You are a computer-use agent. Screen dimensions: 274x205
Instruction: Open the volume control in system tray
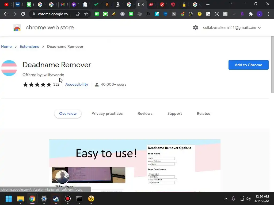[248, 199]
